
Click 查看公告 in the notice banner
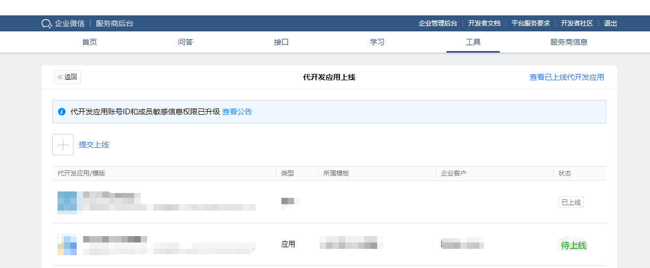coord(237,112)
